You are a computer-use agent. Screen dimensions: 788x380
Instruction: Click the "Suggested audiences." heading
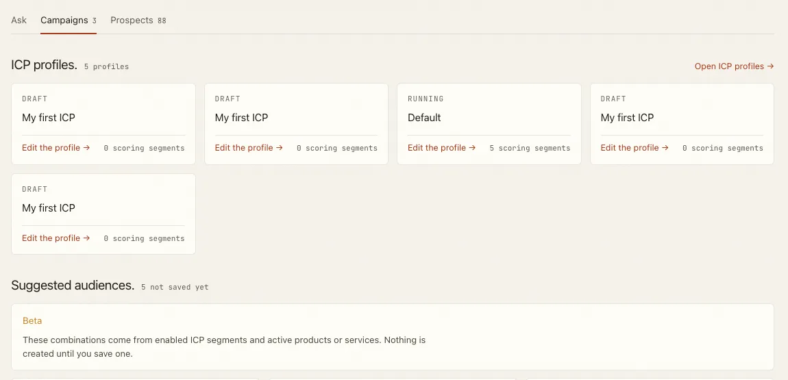pos(73,286)
